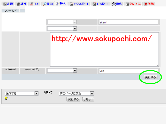Open function dropdown below the siteurl row
This screenshot has height=124, width=166.
[62, 28]
